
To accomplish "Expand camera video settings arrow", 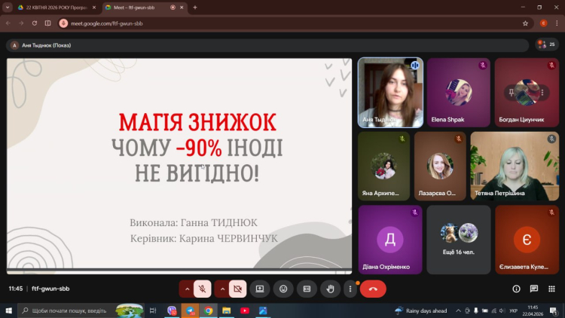I will 222,289.
